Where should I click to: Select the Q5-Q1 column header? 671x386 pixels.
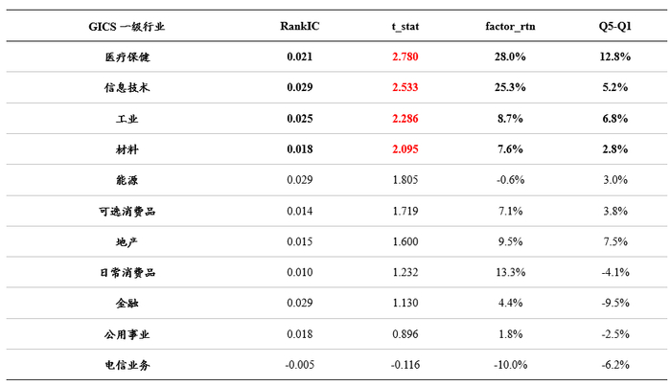click(x=614, y=26)
